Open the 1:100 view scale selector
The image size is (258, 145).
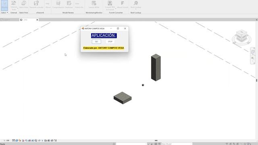pyautogui.click(x=6, y=141)
